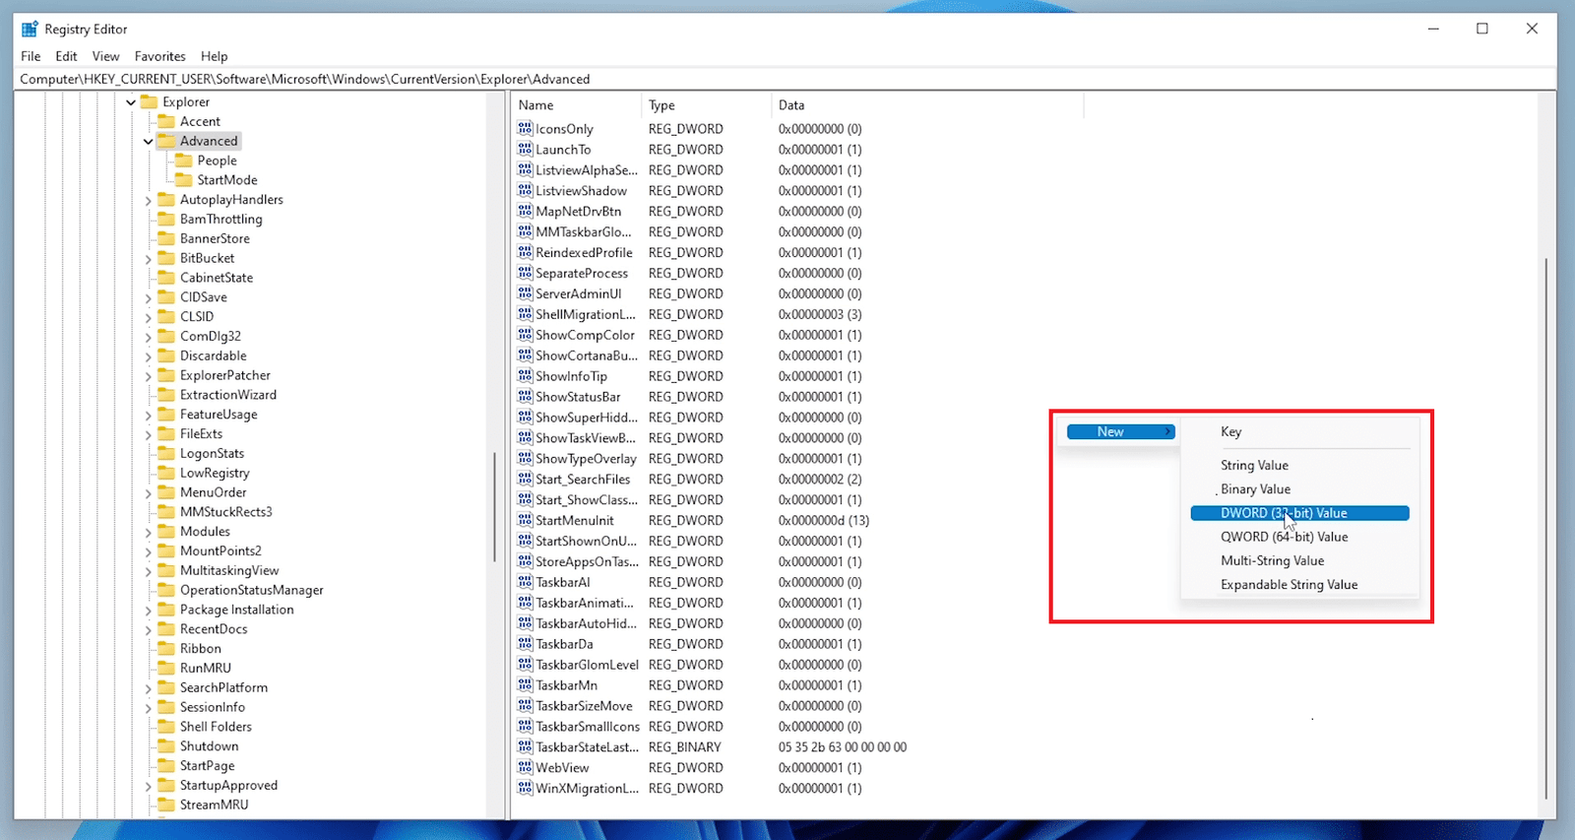Collapse the Advanced key tree node
1575x840 pixels.
click(149, 142)
